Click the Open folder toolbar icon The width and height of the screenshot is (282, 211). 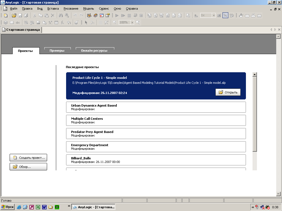tap(14, 15)
